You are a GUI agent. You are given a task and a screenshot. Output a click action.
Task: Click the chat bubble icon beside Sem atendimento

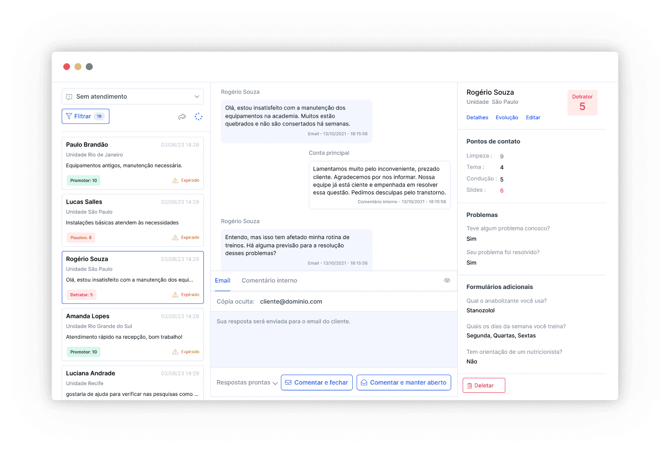(69, 97)
